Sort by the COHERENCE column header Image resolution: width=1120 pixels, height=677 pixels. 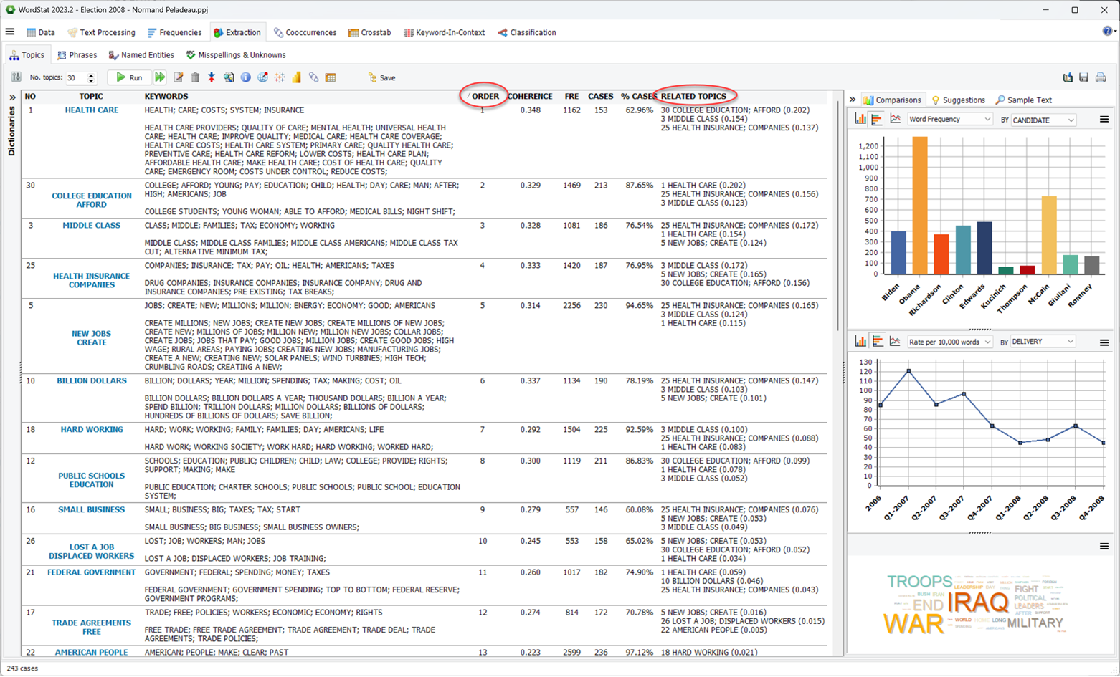coord(530,96)
